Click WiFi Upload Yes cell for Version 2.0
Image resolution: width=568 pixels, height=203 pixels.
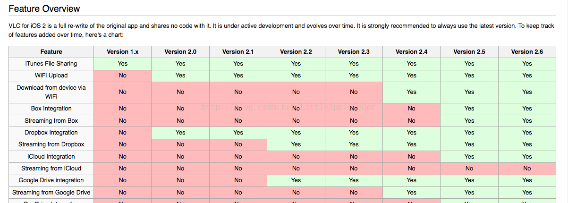click(180, 75)
